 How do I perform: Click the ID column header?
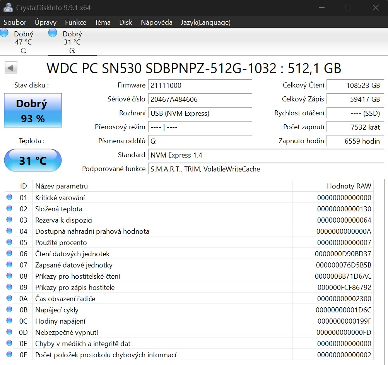click(x=23, y=186)
